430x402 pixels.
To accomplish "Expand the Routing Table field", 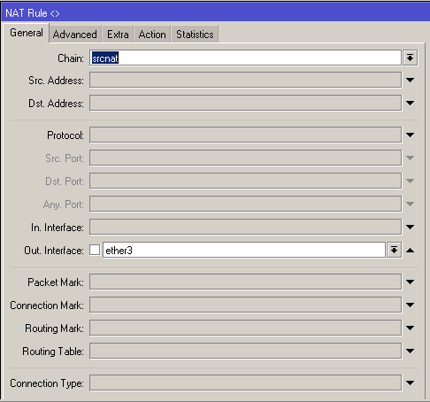I will click(410, 351).
